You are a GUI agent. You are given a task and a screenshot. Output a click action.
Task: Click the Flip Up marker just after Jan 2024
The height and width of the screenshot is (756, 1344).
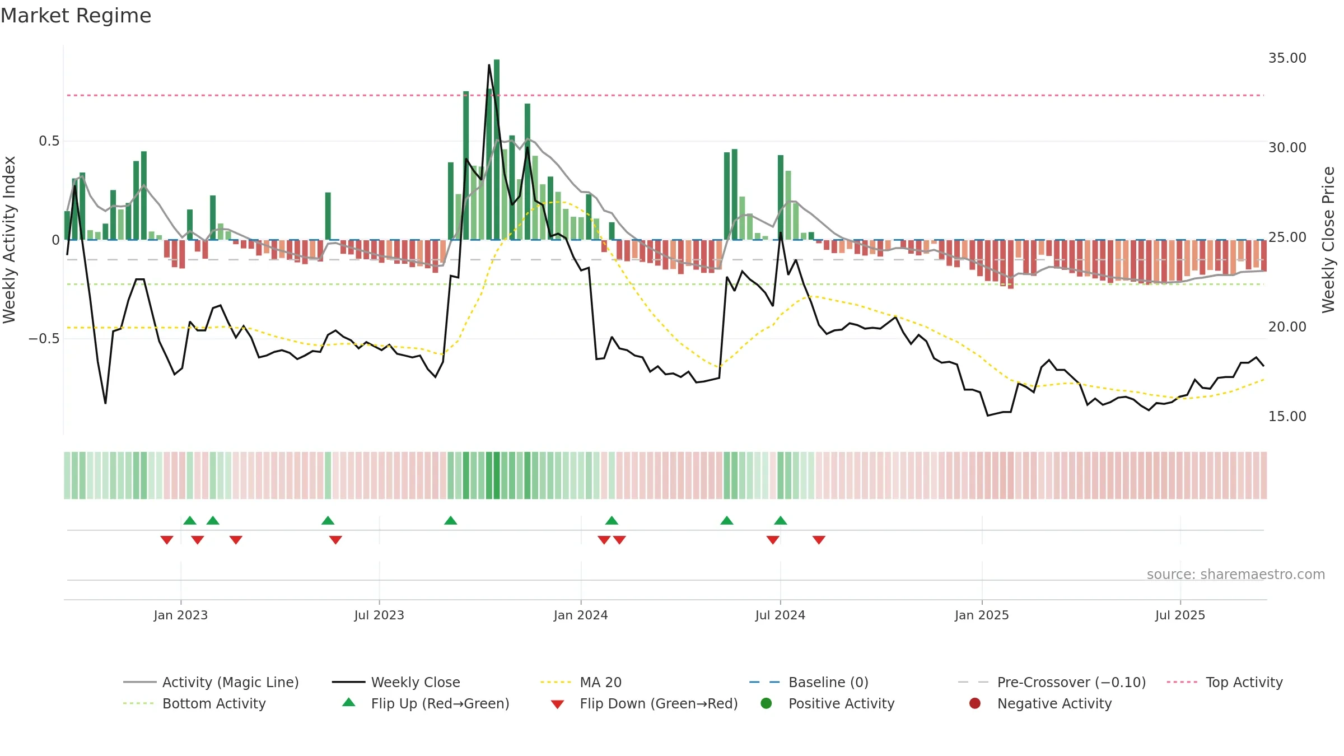(612, 520)
